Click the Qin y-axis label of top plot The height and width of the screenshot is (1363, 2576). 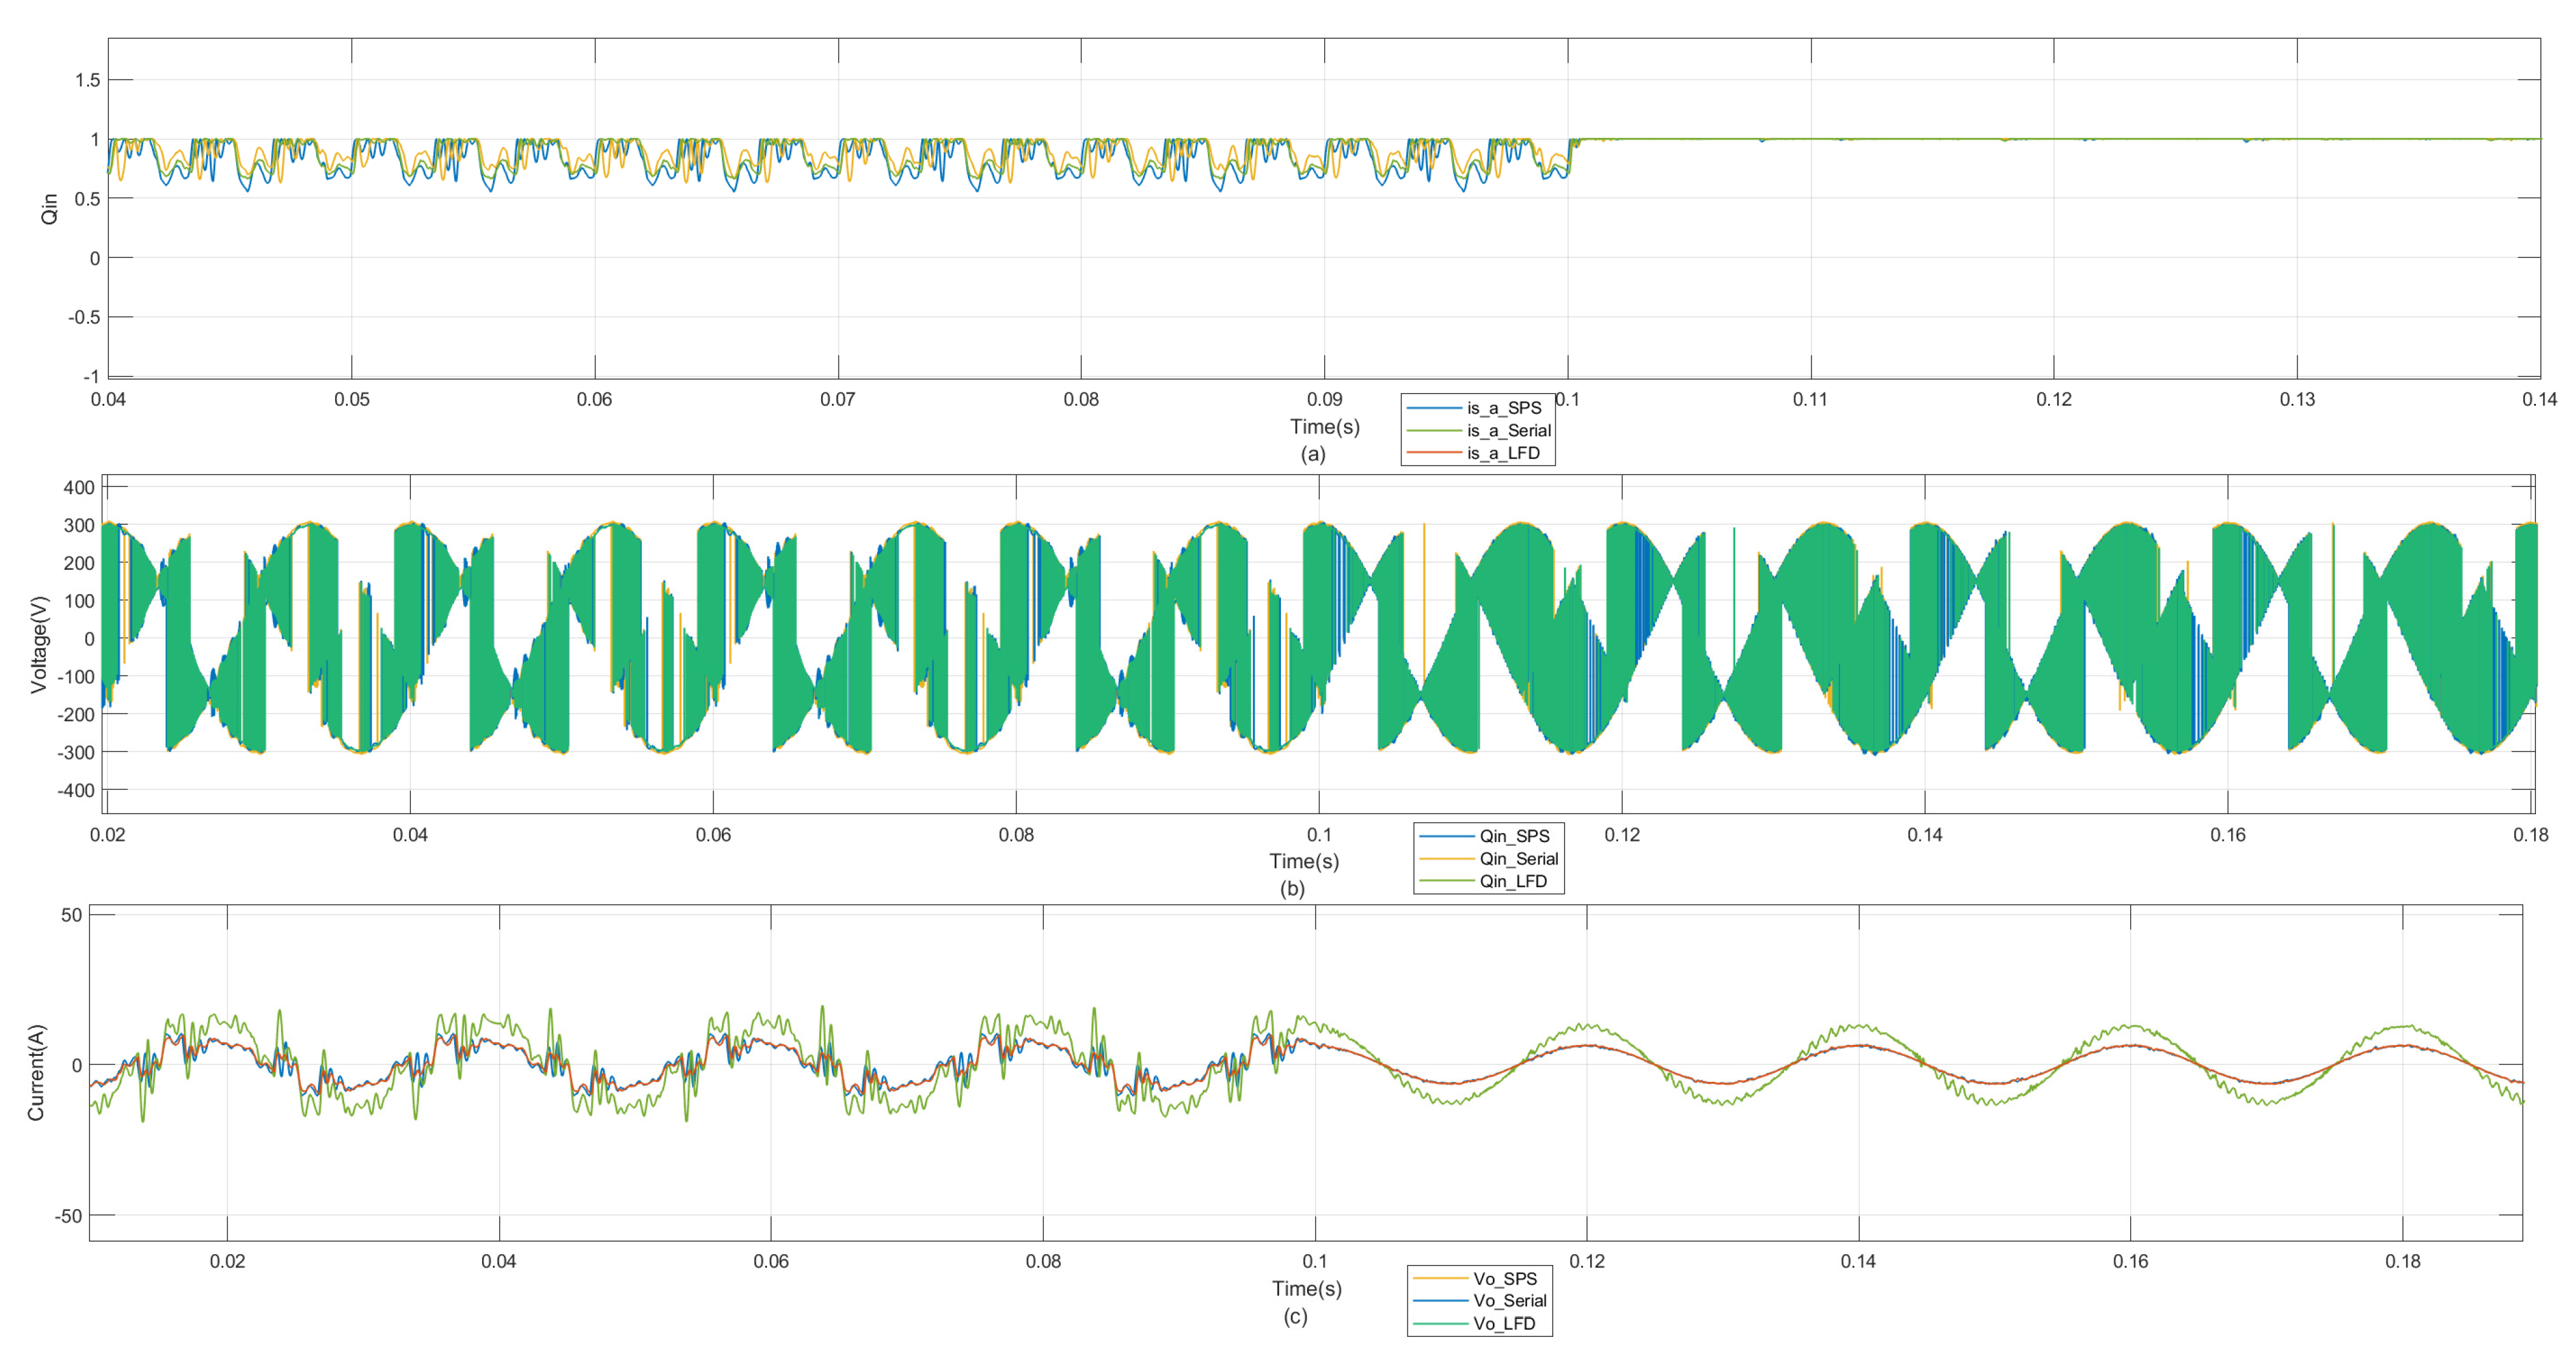click(49, 209)
